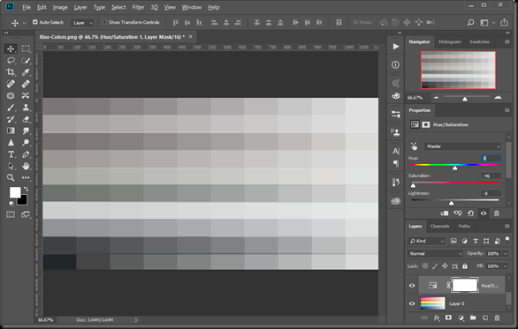Toggle lock all padlock icon
Image resolution: width=518 pixels, height=329 pixels.
(x=465, y=266)
